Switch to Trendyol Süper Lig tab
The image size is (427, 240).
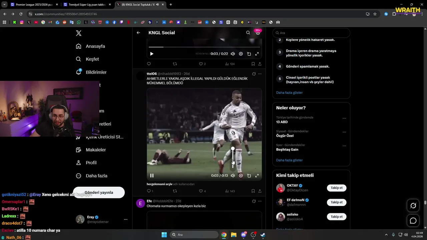click(x=87, y=5)
